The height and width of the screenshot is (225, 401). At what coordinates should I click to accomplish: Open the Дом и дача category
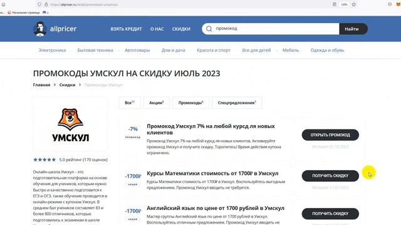174,50
